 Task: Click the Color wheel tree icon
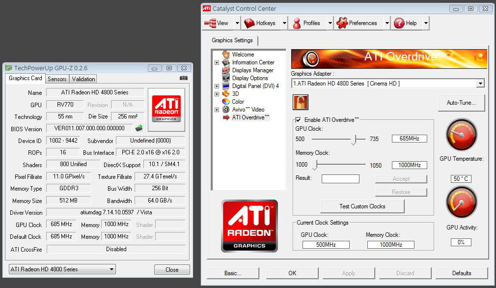click(x=226, y=102)
